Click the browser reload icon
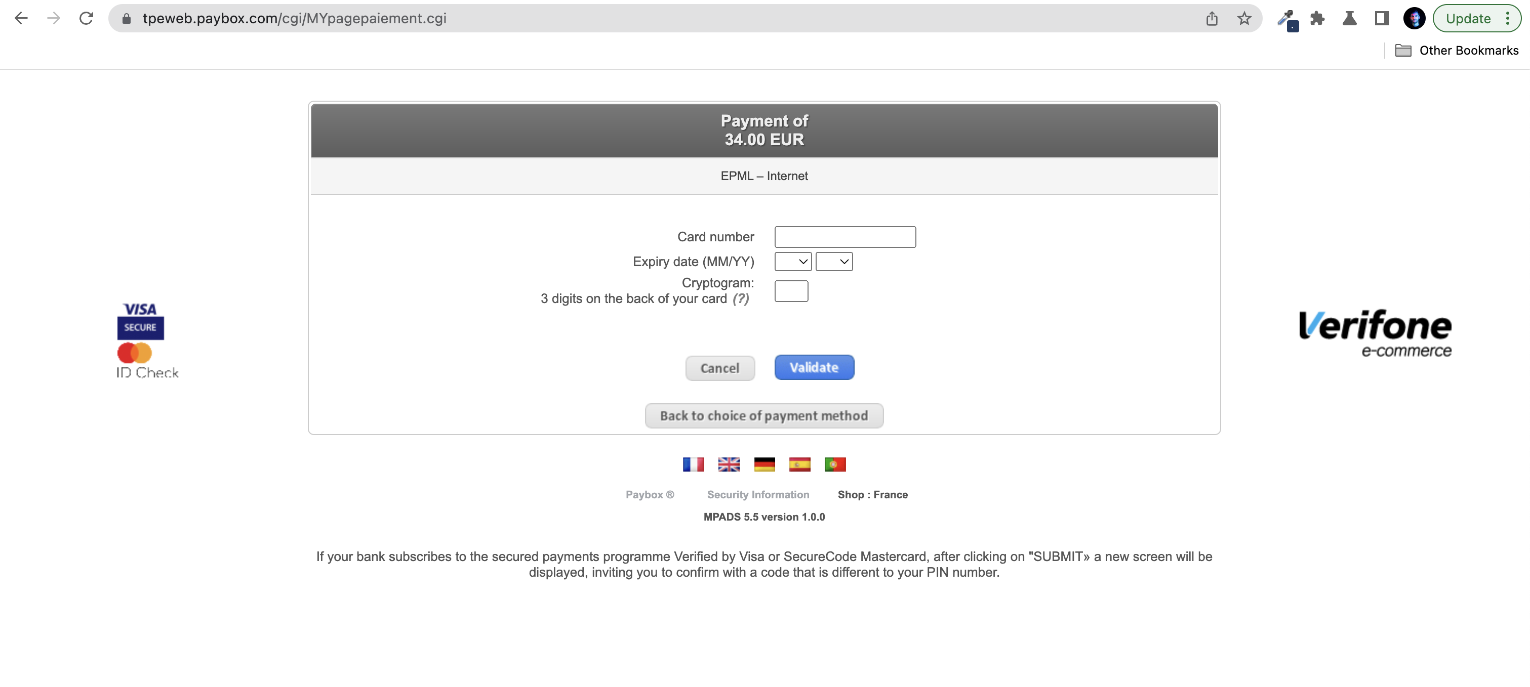This screenshot has height=687, width=1530. (x=86, y=18)
